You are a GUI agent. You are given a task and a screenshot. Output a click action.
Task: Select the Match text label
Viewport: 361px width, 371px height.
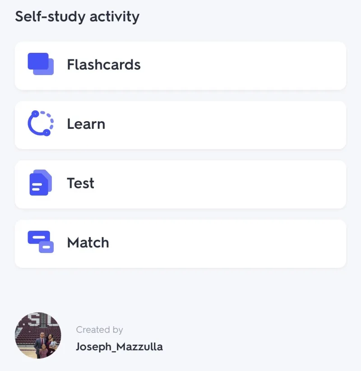pyautogui.click(x=88, y=243)
